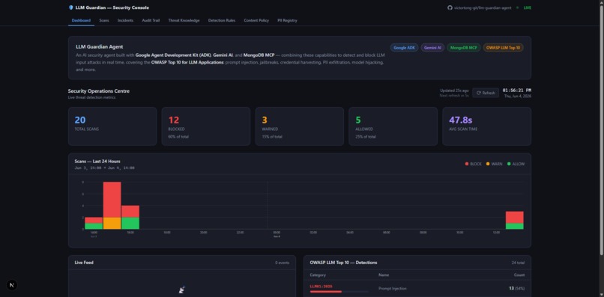Open the Content Policy tab
604x297 pixels.
(256, 20)
